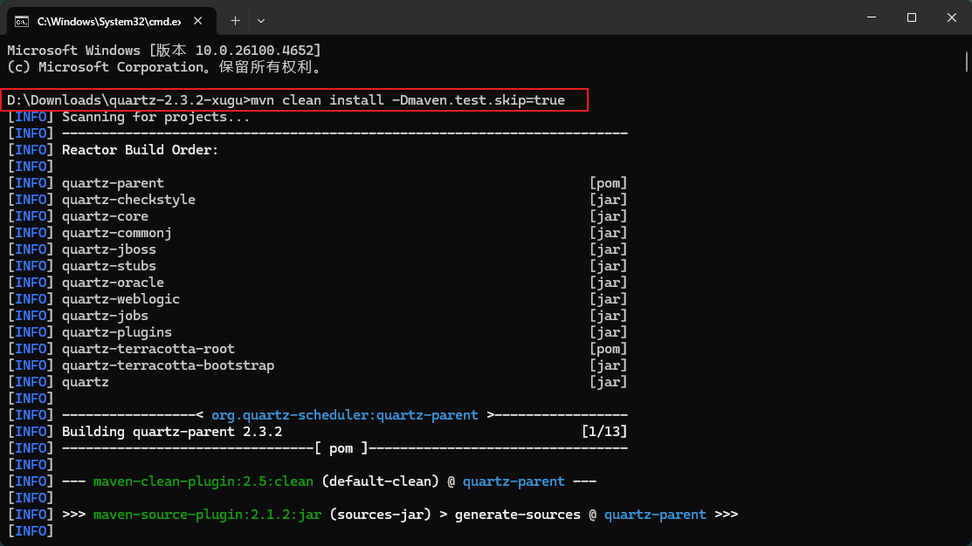Click the quartz-terracotta-bootstrap module entry
Image resolution: width=972 pixels, height=546 pixels.
pos(168,365)
